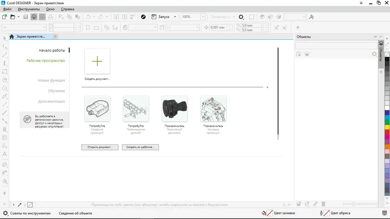Click the home icon on welcome tab

12,37
